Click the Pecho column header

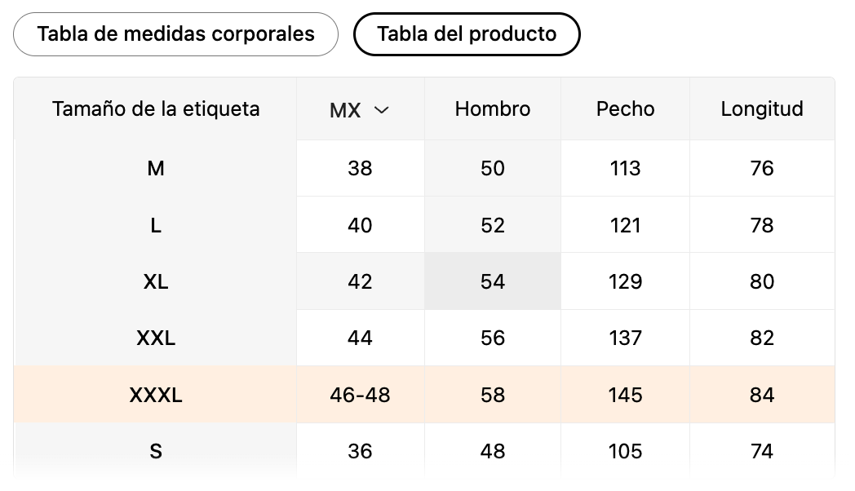point(625,108)
